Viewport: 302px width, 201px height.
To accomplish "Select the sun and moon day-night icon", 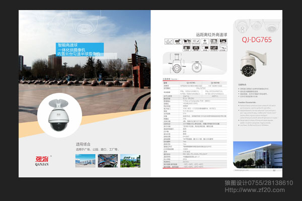I will point(196,42).
